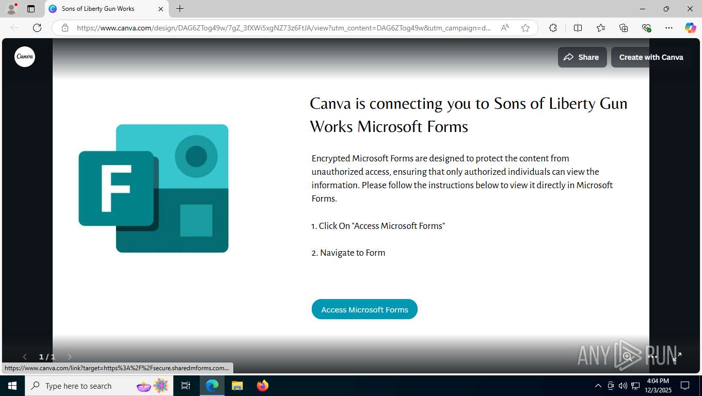The width and height of the screenshot is (702, 396).
Task: Go to the next design page arrow
Action: click(70, 357)
